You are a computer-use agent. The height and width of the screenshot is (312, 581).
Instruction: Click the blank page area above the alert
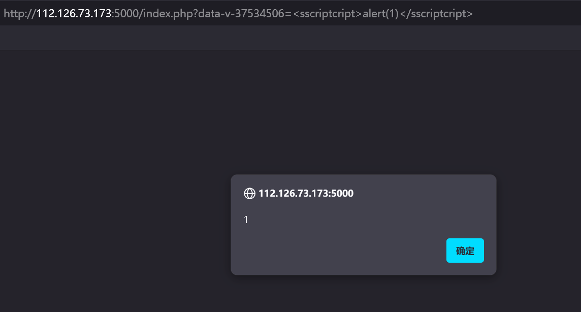point(363,112)
